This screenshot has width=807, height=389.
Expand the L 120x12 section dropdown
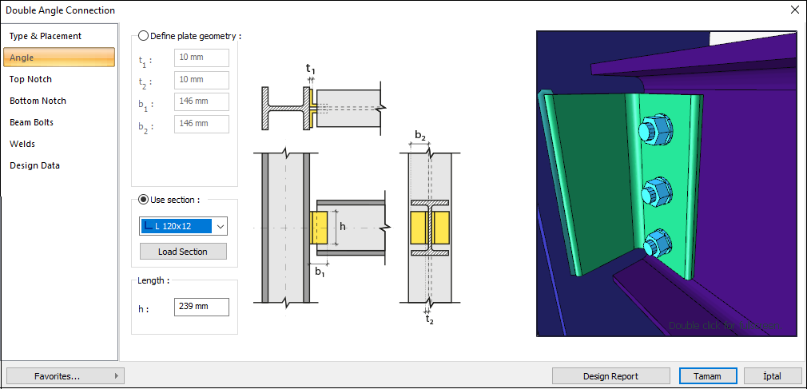[x=220, y=227]
